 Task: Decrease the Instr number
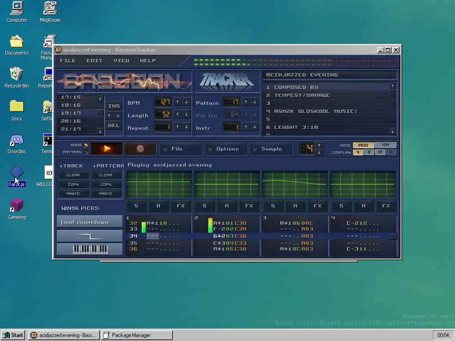click(x=255, y=127)
